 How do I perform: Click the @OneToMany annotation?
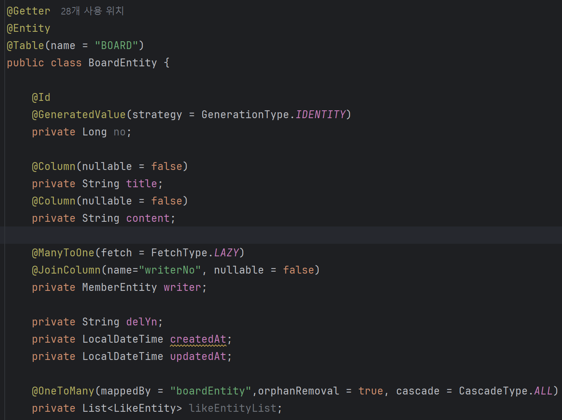coord(63,391)
